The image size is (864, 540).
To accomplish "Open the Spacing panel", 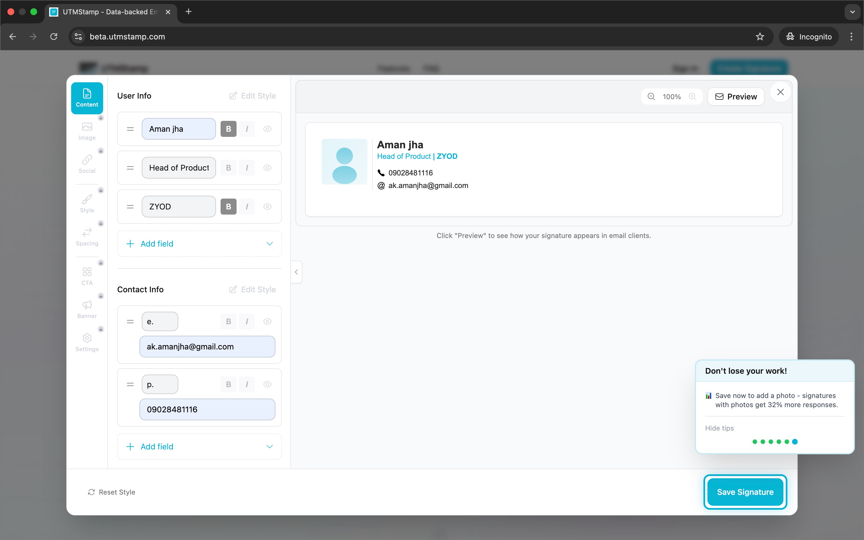I will click(x=87, y=237).
